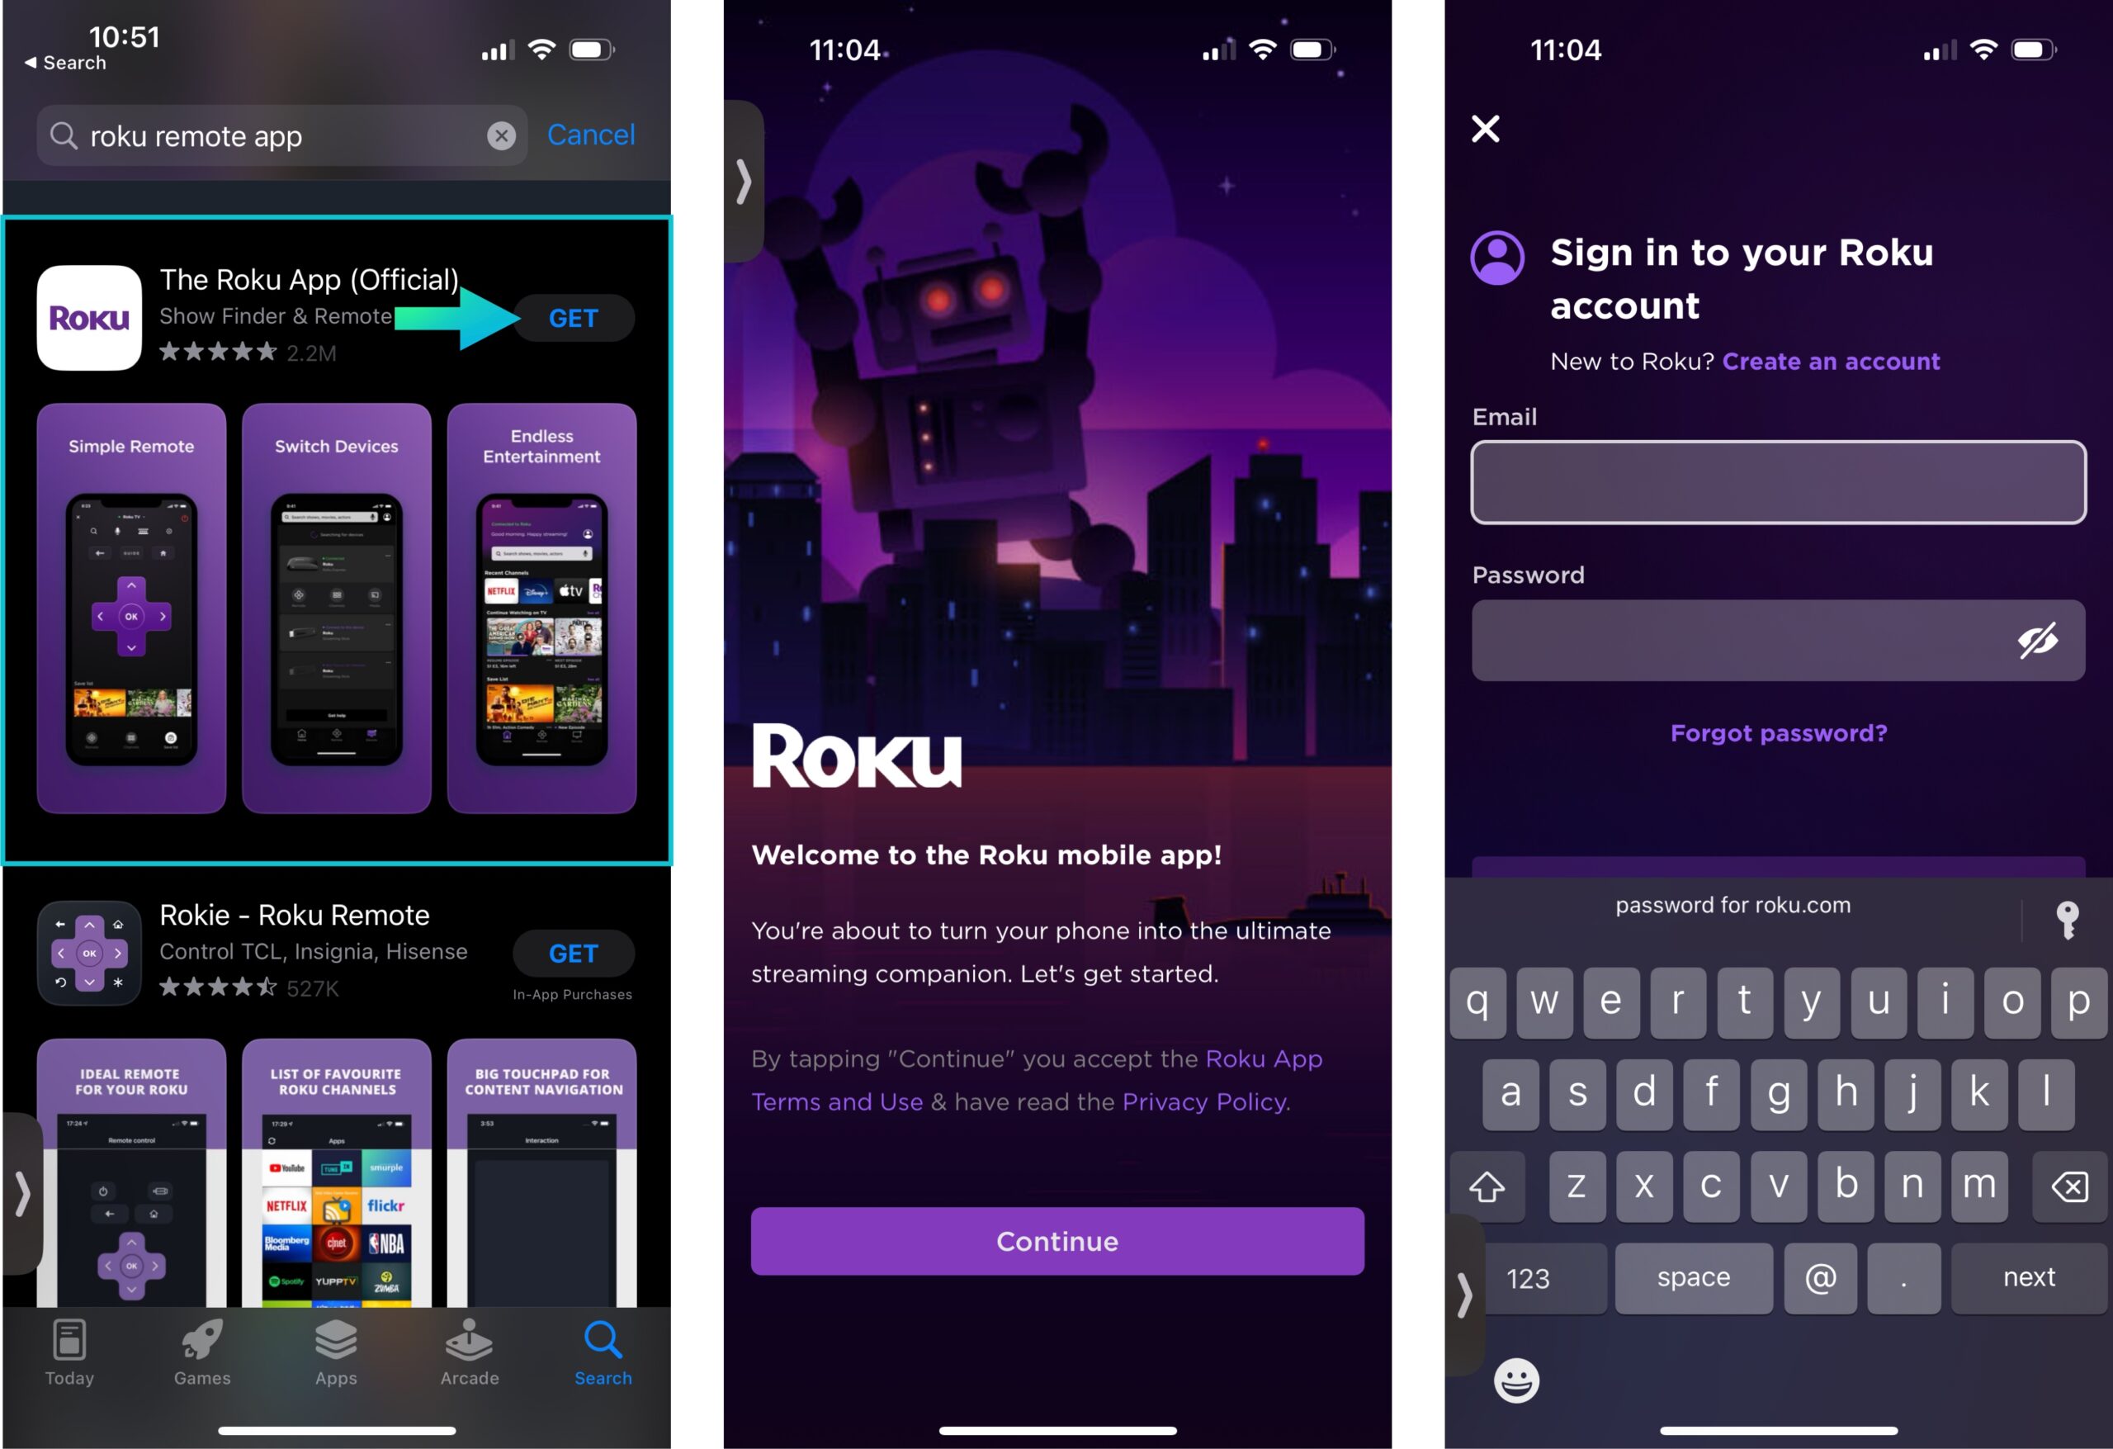Tap the Roku app icon in search results
Viewport: 2113px width, 1449px height.
coord(88,315)
